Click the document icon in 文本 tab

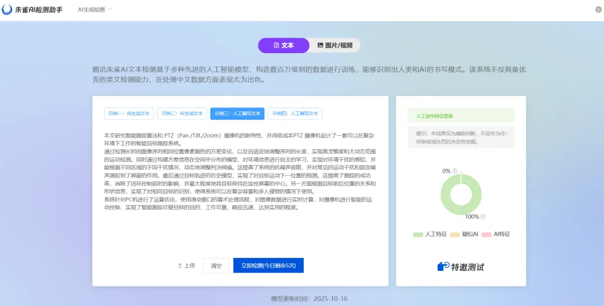click(x=276, y=45)
